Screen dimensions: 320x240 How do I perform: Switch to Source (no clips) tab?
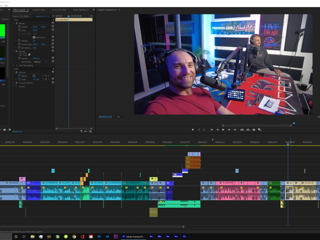pyautogui.click(x=59, y=10)
